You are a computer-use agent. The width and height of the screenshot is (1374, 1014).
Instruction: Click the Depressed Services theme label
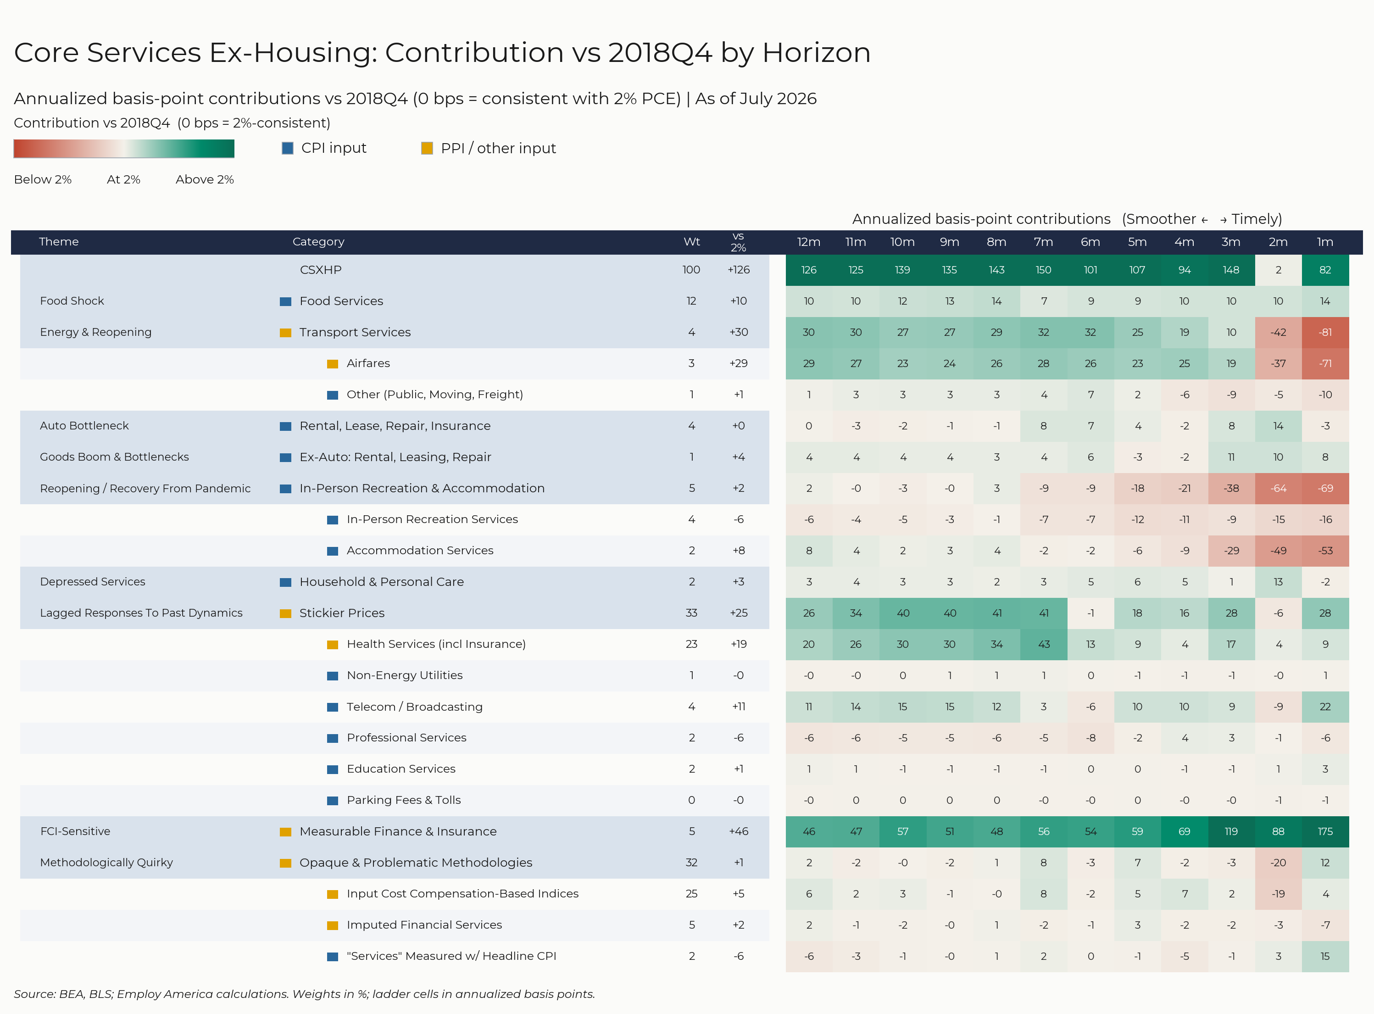coord(93,583)
